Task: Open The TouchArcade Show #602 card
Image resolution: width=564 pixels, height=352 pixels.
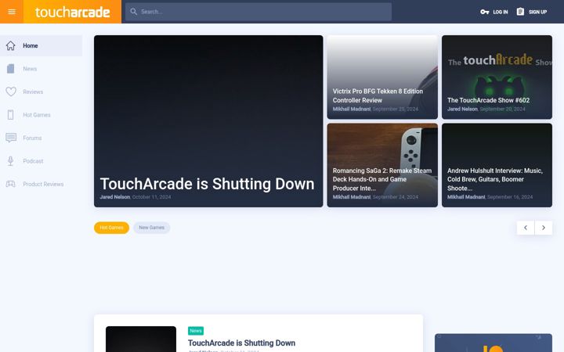Action: pos(497,77)
